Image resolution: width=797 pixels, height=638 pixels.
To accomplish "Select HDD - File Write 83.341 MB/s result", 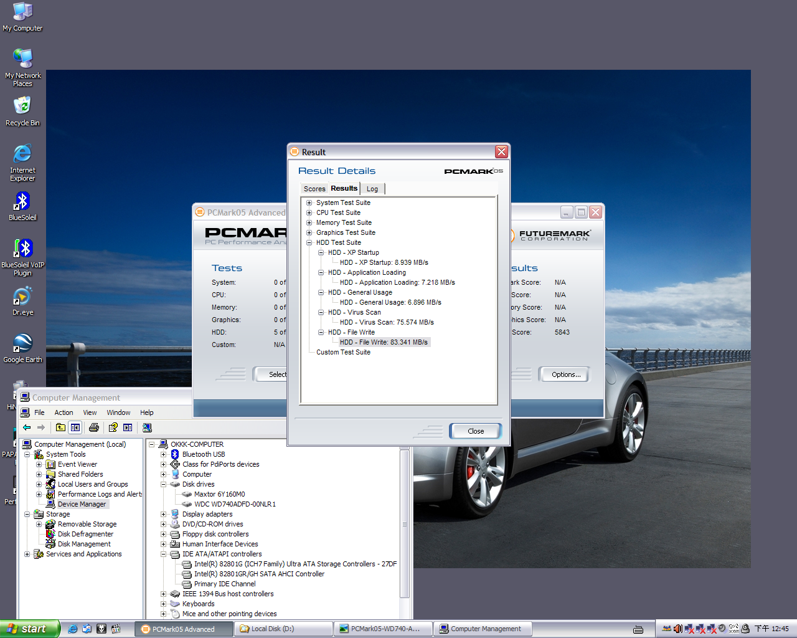I will coord(384,342).
